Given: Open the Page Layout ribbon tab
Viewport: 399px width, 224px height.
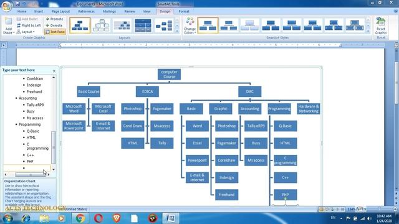Looking at the screenshot, I should coord(60,11).
